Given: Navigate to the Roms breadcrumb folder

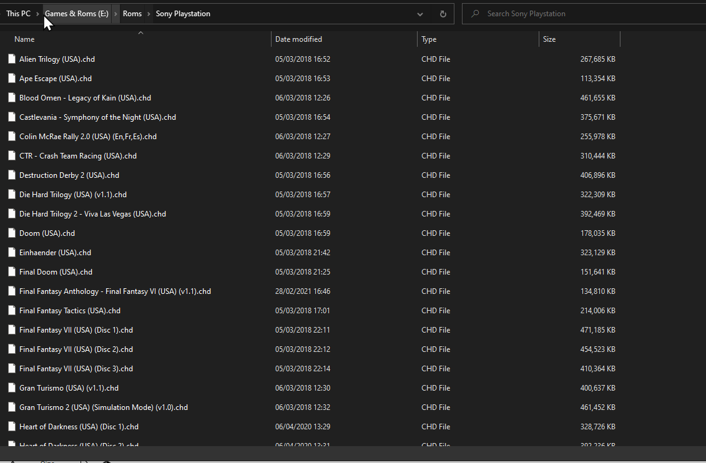Looking at the screenshot, I should pyautogui.click(x=132, y=14).
